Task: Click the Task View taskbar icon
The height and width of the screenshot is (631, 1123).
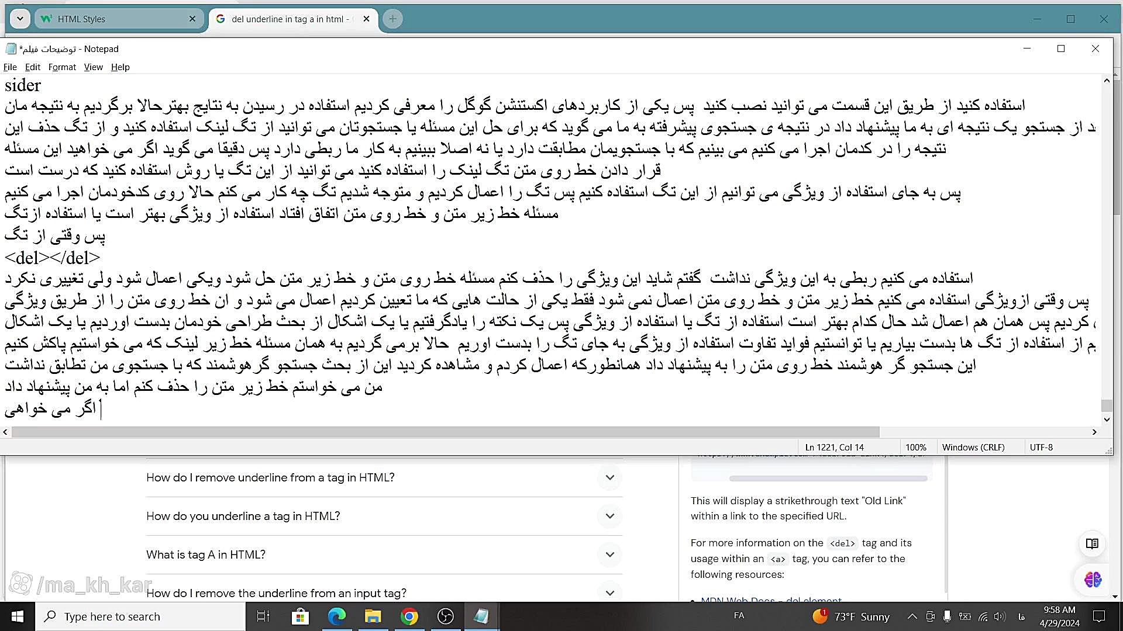Action: tap(263, 616)
